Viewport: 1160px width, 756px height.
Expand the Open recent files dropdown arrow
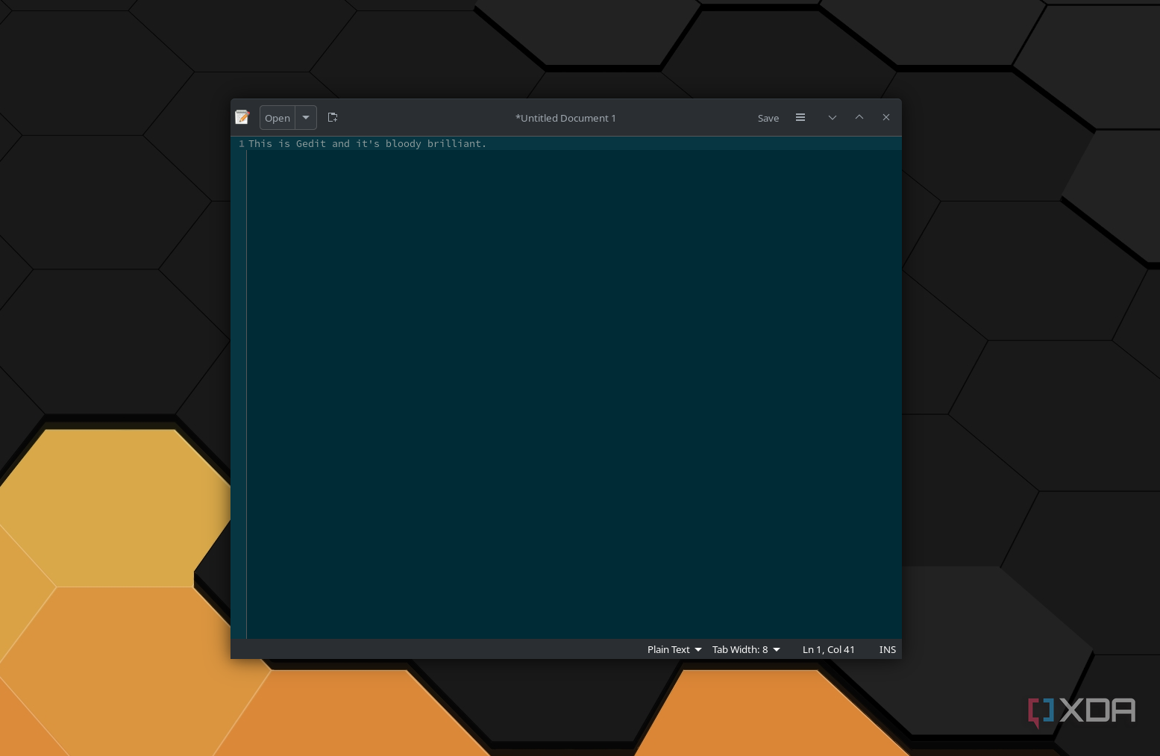[x=306, y=118]
